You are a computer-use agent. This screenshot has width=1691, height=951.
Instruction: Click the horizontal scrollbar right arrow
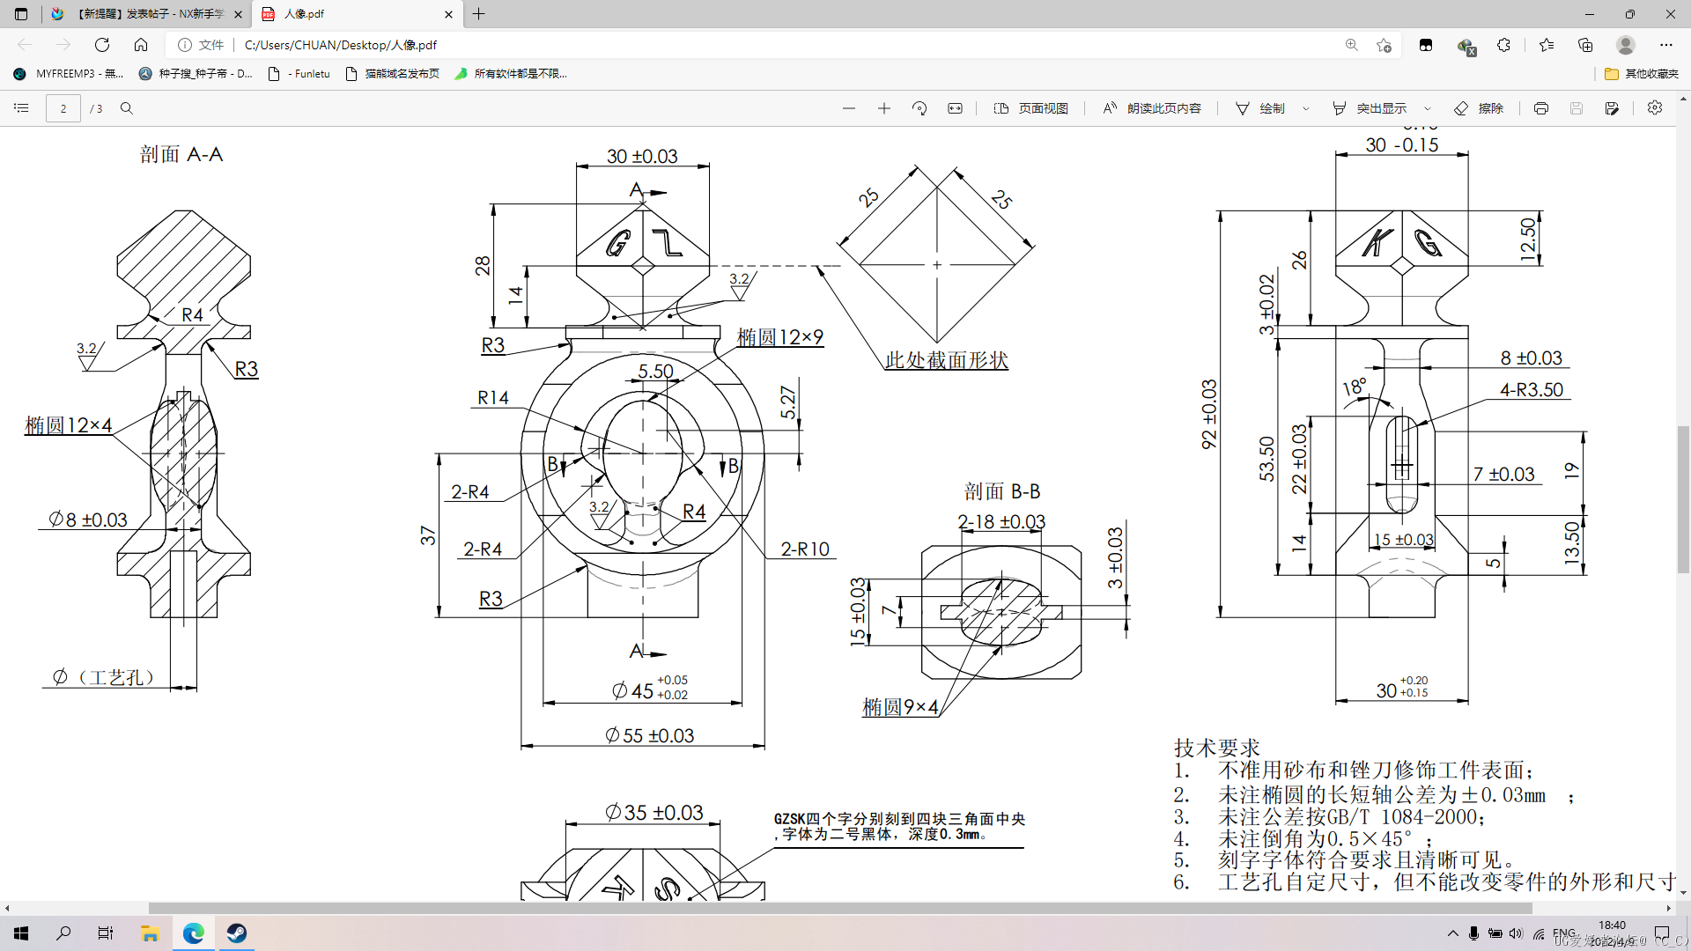pos(1668,908)
